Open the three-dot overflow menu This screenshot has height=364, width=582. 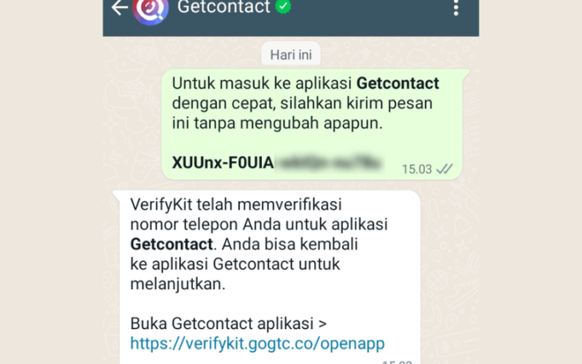point(456,7)
